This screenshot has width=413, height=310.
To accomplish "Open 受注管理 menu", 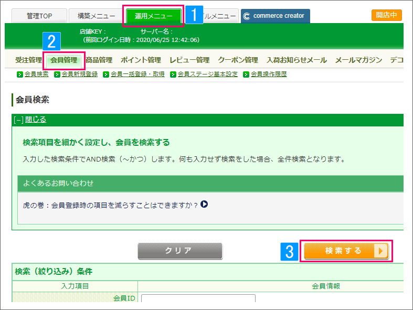I will 28,60.
